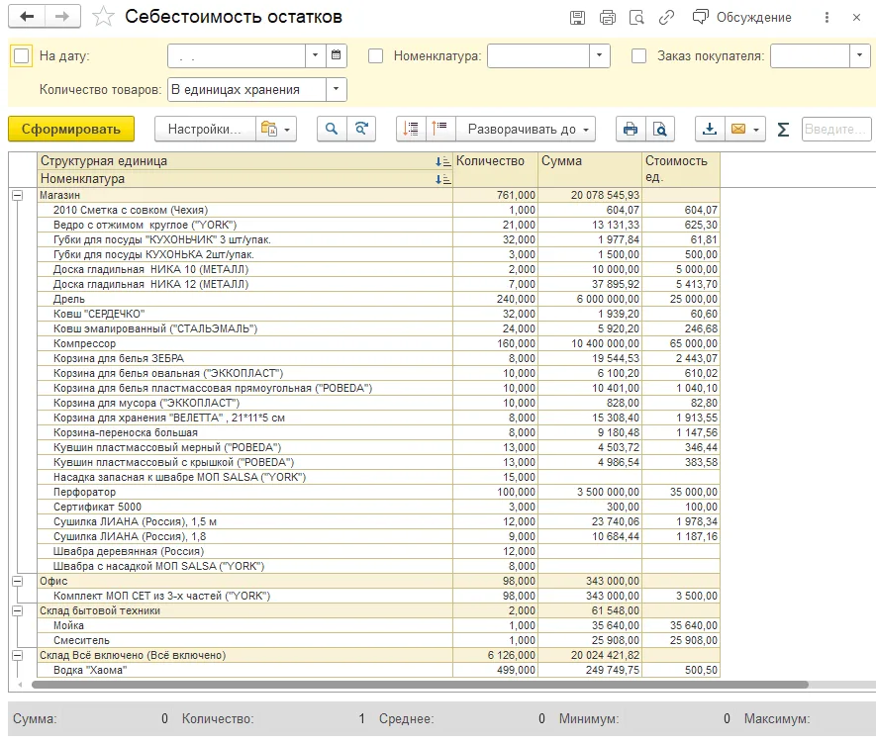Send report by email envelope icon
The width and height of the screenshot is (876, 744).
(x=745, y=129)
